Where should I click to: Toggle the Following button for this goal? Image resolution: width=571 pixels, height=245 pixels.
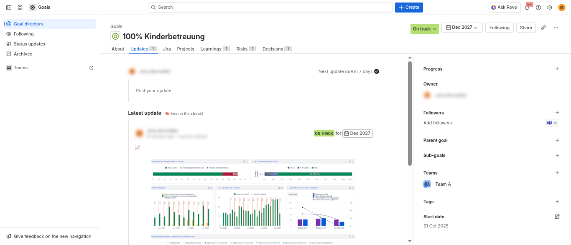point(500,28)
